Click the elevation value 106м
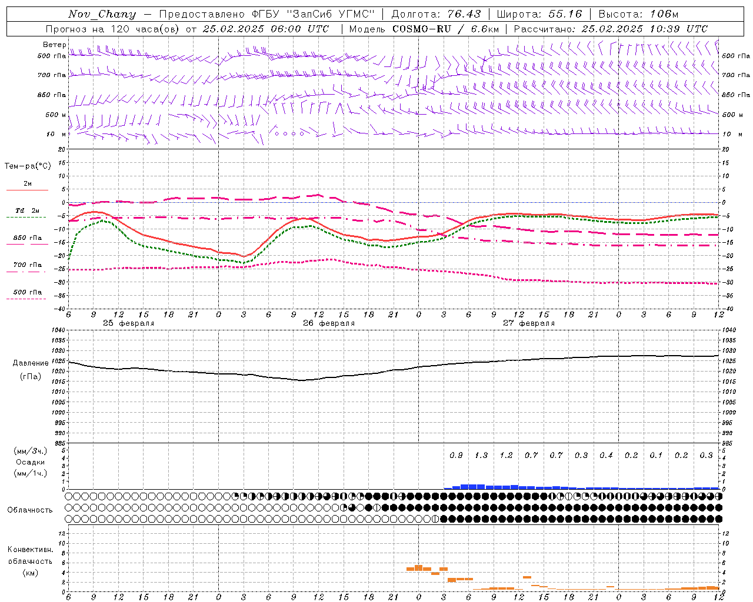This screenshot has height=602, width=753. pos(664,14)
